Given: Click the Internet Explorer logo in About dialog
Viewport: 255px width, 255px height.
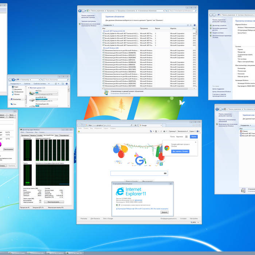Looking at the screenshot, I should coord(120,191).
